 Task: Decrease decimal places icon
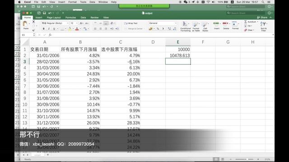coord(175,29)
